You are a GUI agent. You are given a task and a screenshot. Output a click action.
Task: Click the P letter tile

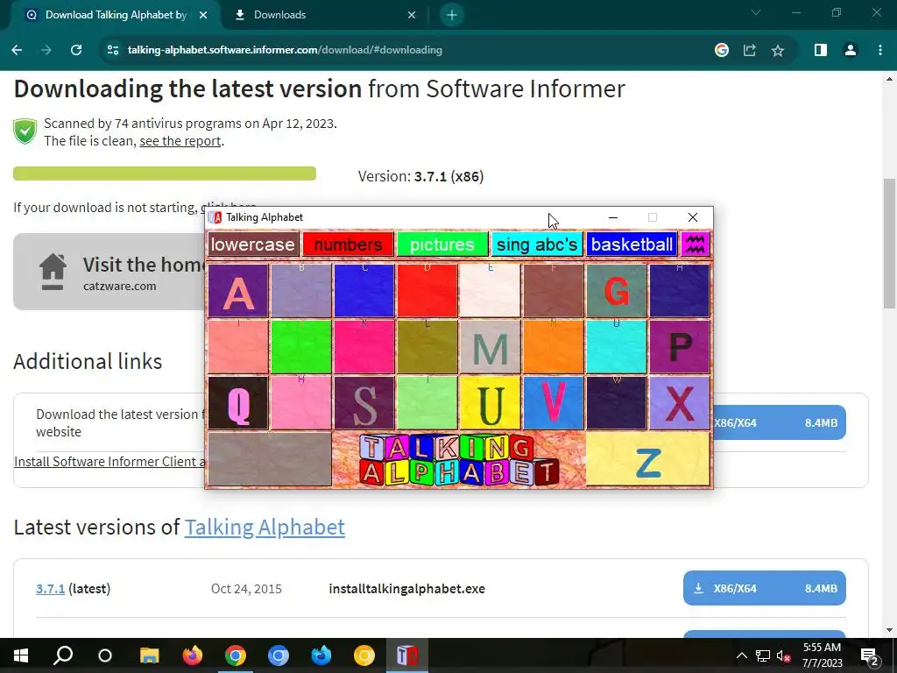[x=680, y=346]
